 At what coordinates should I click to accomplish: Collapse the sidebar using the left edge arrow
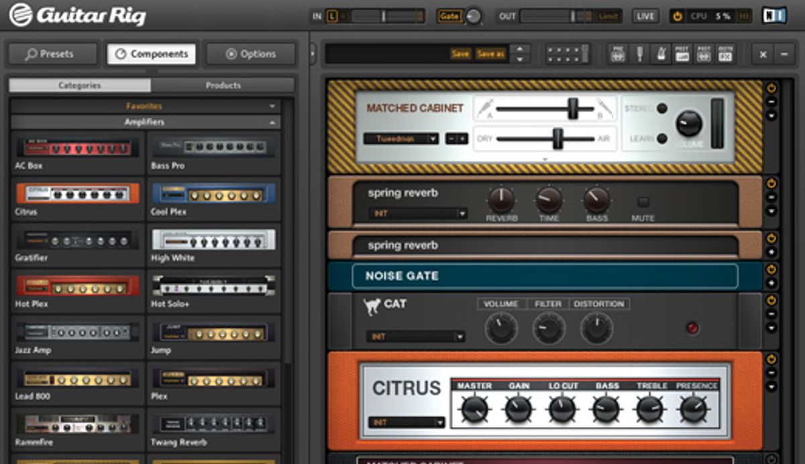(313, 54)
